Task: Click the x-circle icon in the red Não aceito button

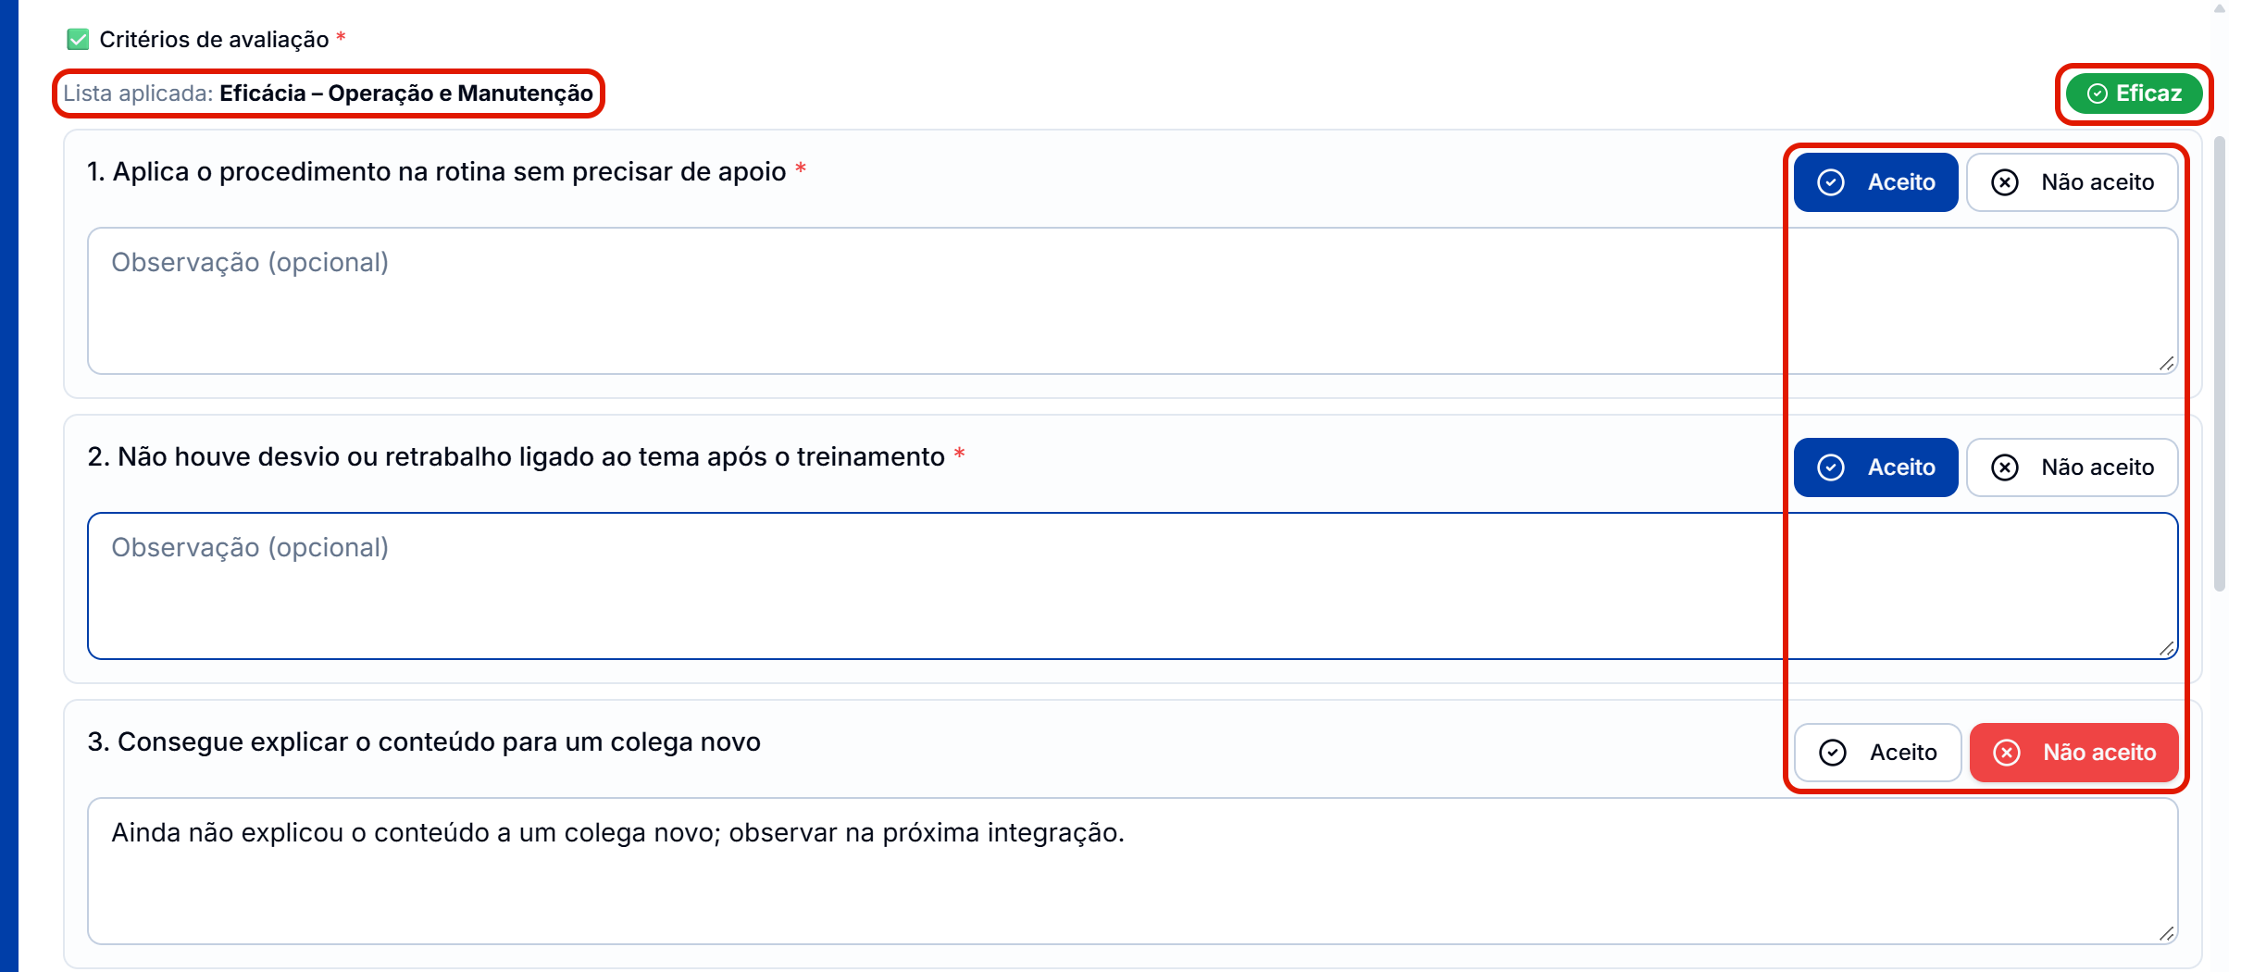Action: (2007, 753)
